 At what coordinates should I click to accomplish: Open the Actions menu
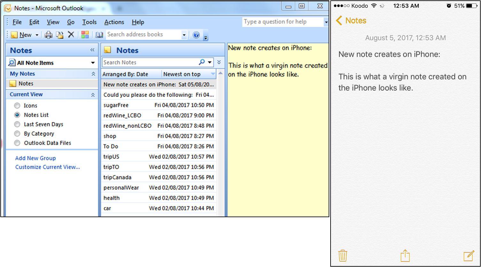tap(114, 22)
